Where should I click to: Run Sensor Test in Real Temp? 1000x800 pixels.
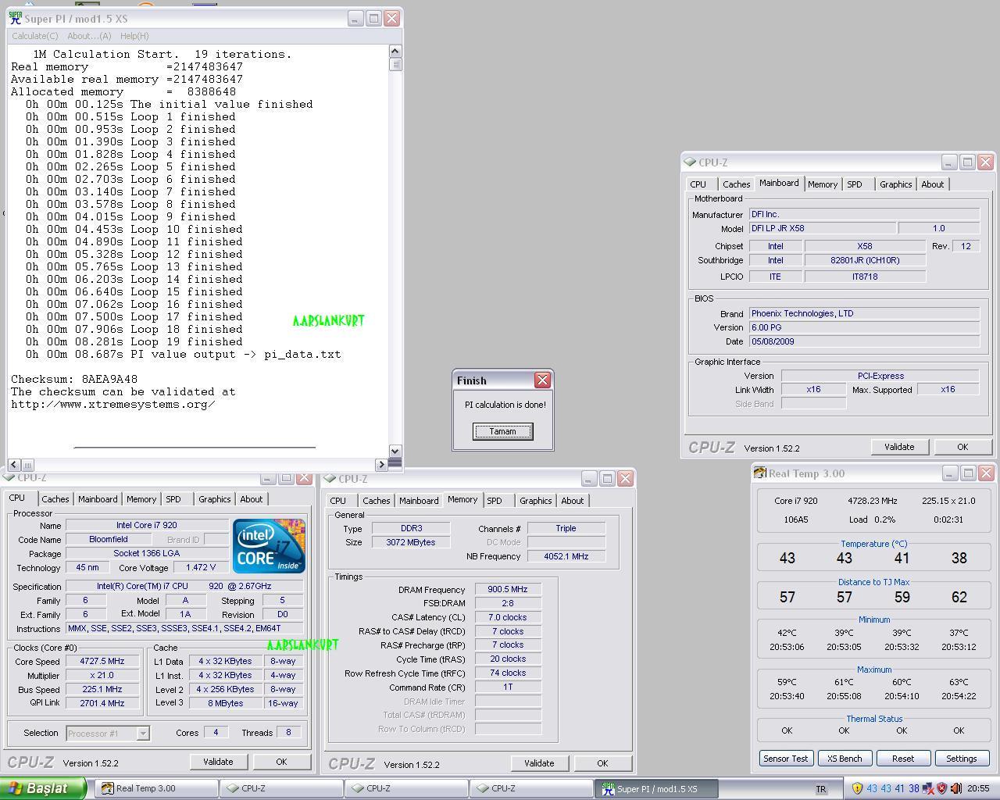(786, 759)
